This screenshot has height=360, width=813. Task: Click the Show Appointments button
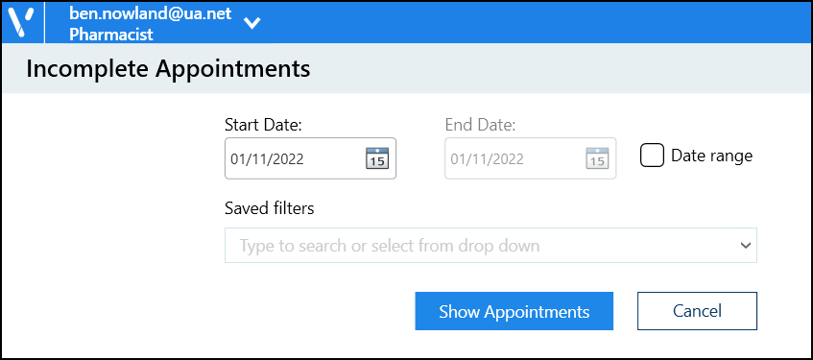coord(514,311)
